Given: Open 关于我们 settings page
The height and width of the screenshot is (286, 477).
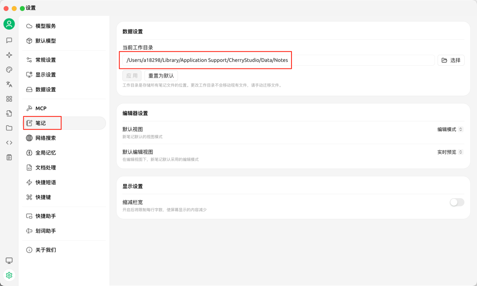Looking at the screenshot, I should pyautogui.click(x=45, y=250).
